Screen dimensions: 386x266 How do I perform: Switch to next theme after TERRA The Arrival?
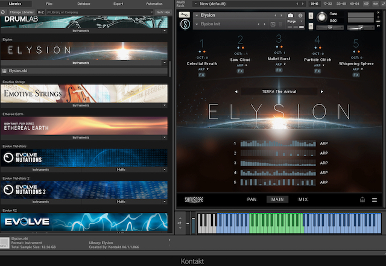pyautogui.click(x=321, y=92)
